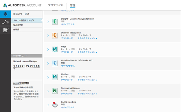Click 今すぐアクセス for Insight Lighting Analysis
This screenshot has height=112, width=181.
point(68,24)
